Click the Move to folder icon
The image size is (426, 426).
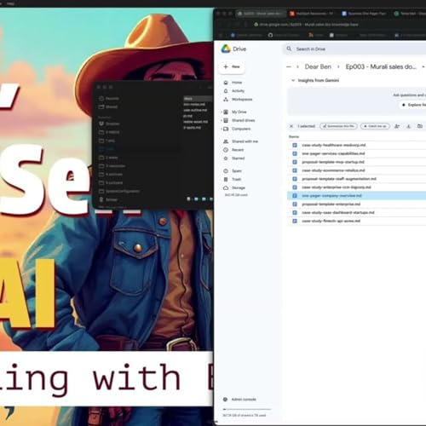pyautogui.click(x=420, y=126)
